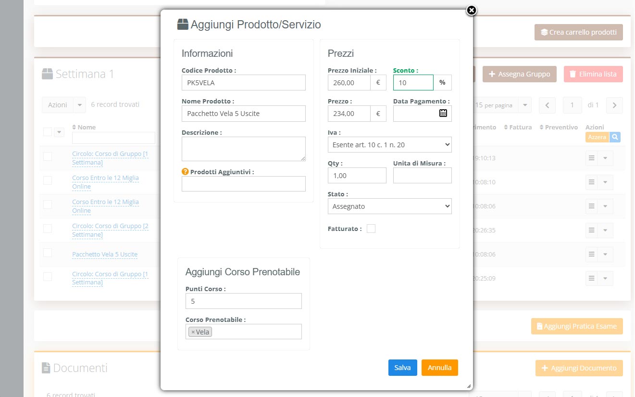This screenshot has height=397, width=635.
Task: Sort the table by Preventivo column
Action: (x=559, y=128)
